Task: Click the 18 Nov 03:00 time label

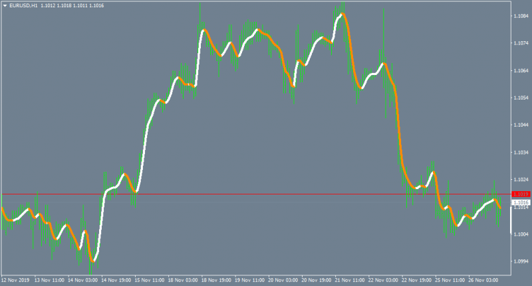Action: 183,280
